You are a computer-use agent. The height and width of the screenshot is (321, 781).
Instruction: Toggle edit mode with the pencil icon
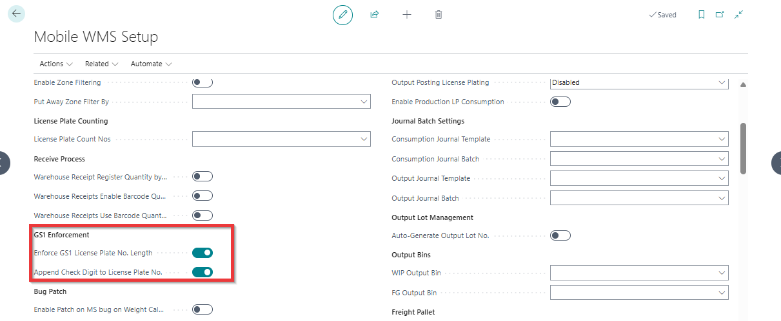coord(342,14)
